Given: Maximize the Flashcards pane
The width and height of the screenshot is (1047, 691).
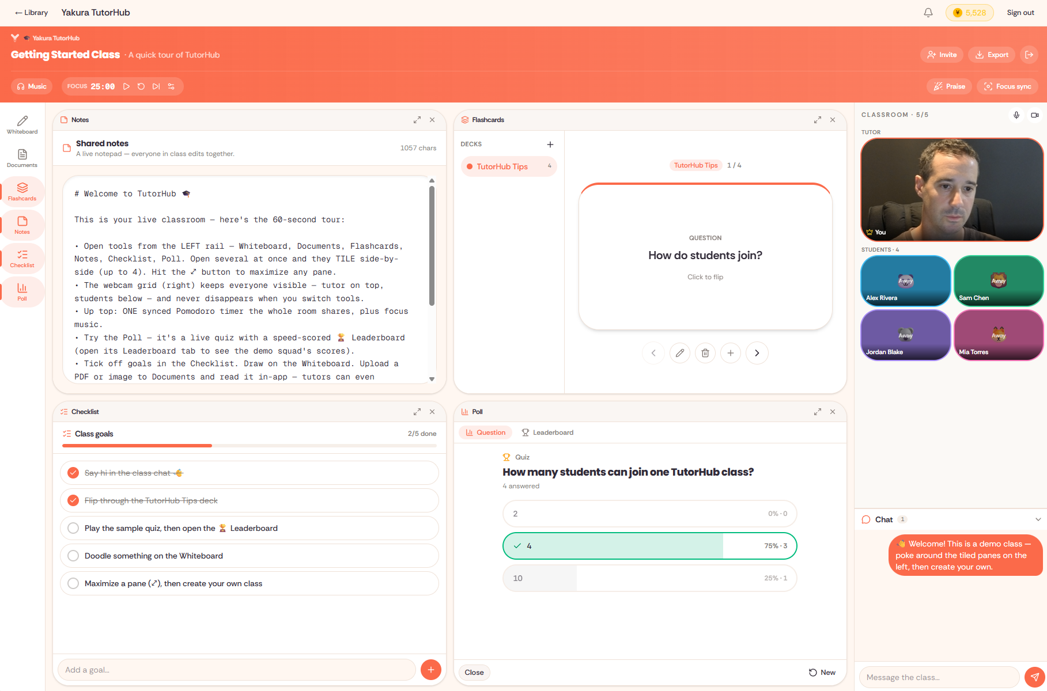Looking at the screenshot, I should tap(817, 120).
